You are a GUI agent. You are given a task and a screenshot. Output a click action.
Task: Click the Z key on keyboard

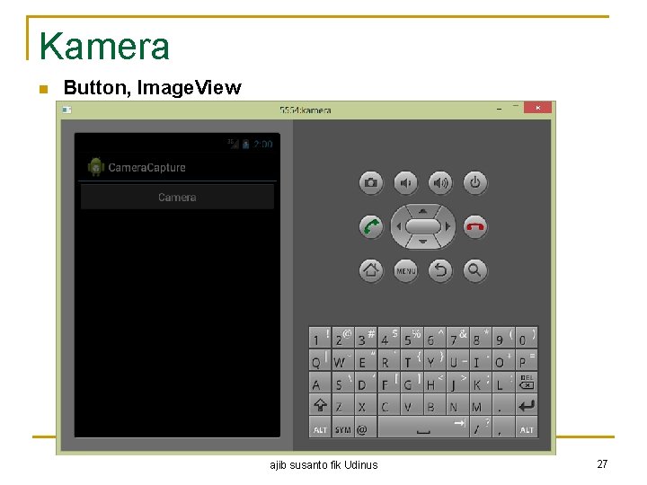tap(342, 405)
